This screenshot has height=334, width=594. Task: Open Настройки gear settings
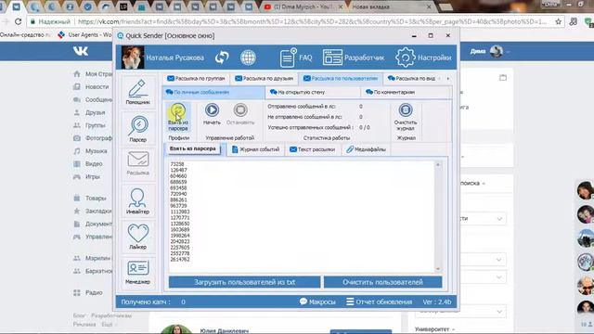click(423, 58)
